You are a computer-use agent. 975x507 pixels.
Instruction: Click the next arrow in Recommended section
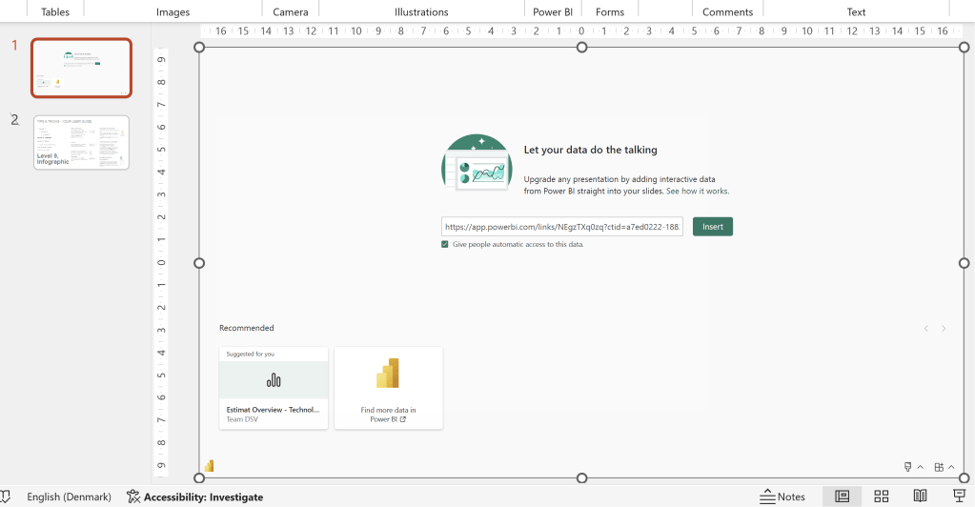click(x=944, y=329)
